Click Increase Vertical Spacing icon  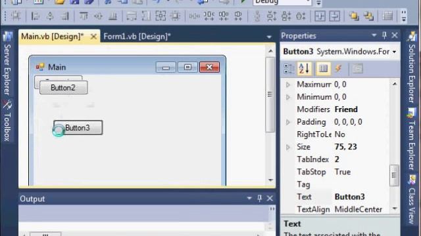(x=272, y=16)
